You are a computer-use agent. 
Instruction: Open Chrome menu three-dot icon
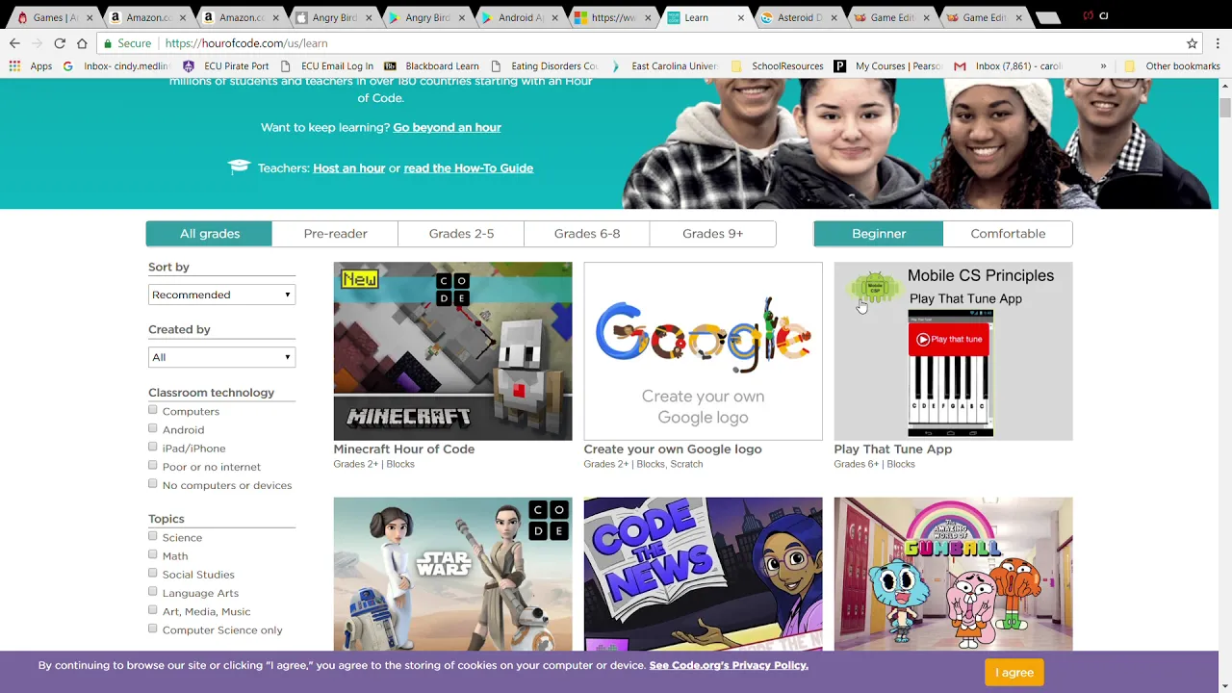1218,43
